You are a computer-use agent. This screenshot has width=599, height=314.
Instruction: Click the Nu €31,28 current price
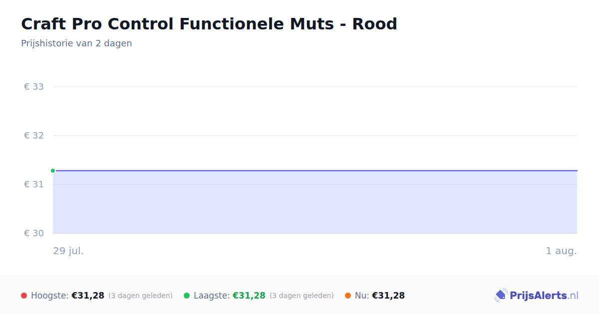point(388,296)
